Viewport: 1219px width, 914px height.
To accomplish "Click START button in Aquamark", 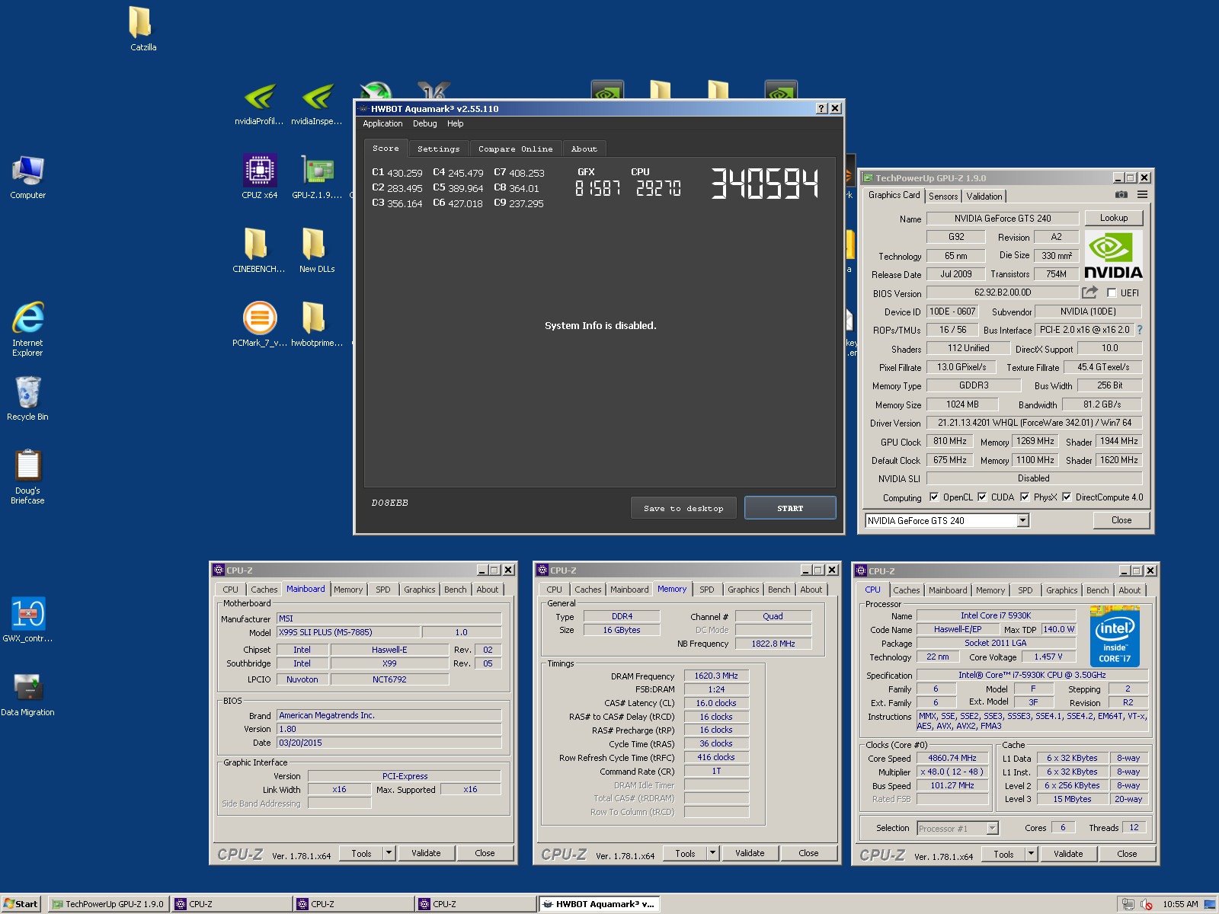I will coord(790,508).
